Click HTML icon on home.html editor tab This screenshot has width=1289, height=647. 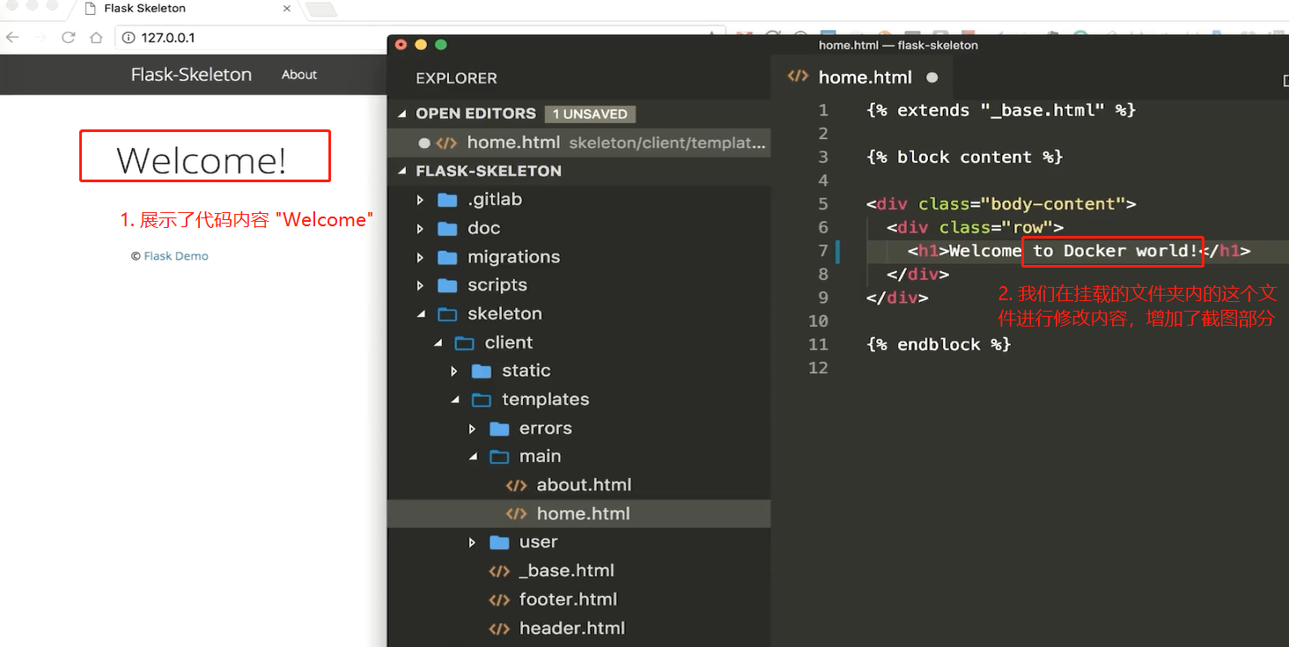(x=798, y=77)
